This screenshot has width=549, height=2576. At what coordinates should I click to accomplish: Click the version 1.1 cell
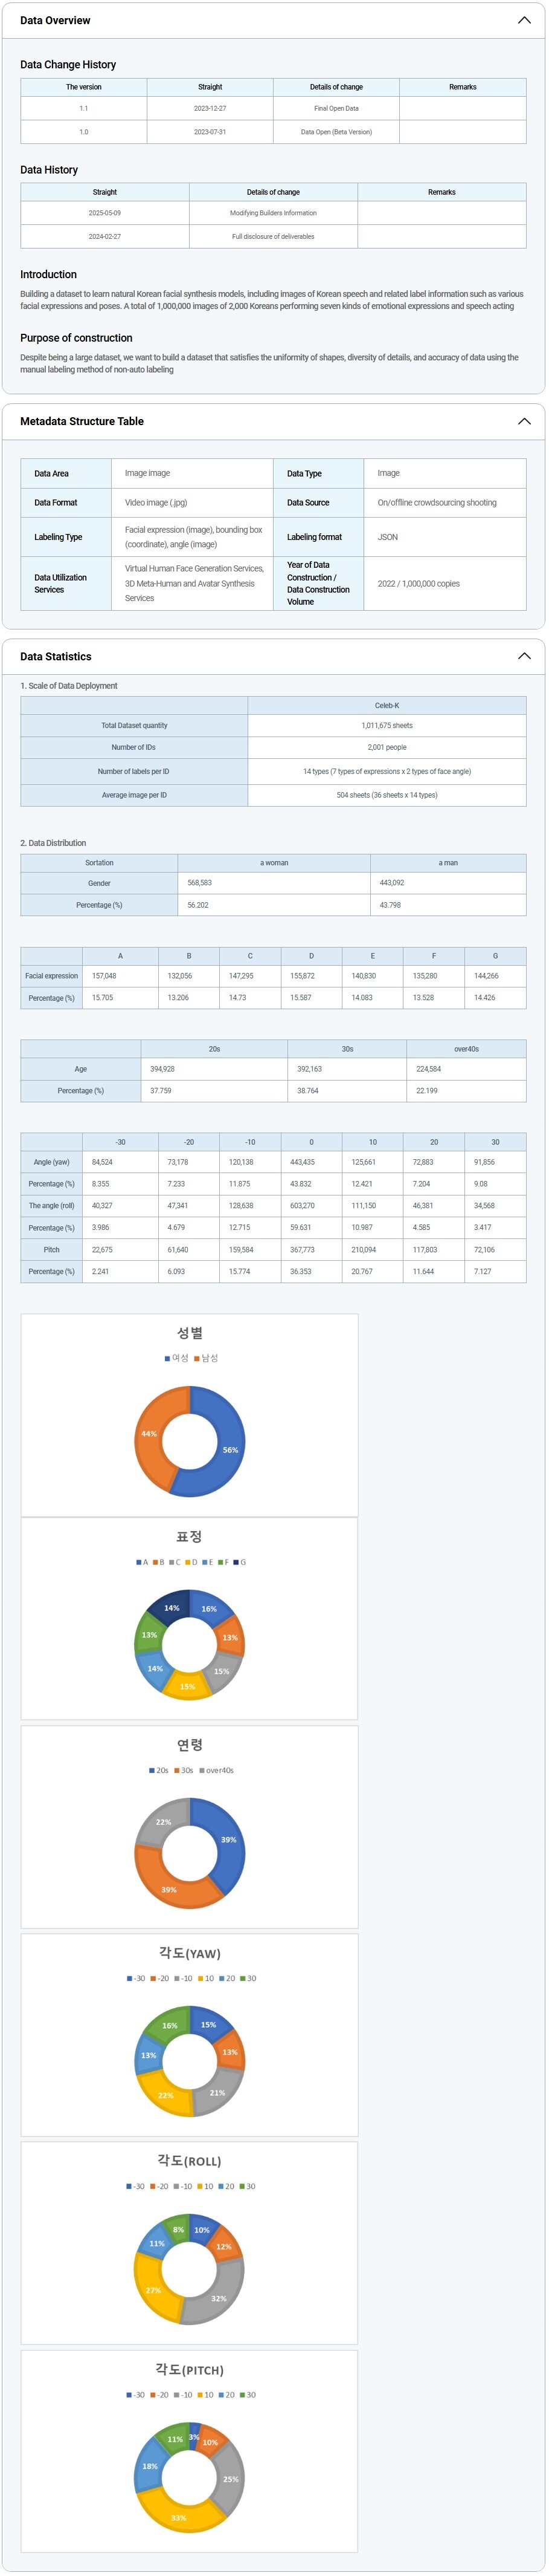click(84, 108)
